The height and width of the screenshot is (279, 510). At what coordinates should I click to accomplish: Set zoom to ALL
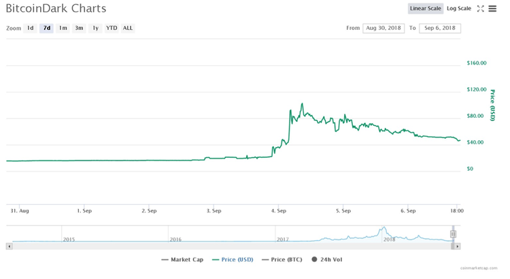point(128,28)
